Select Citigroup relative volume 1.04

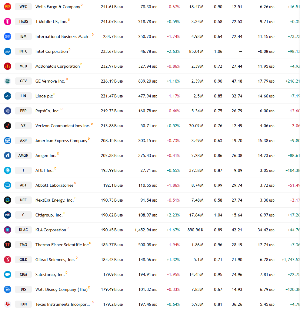pyautogui.click(x=218, y=215)
